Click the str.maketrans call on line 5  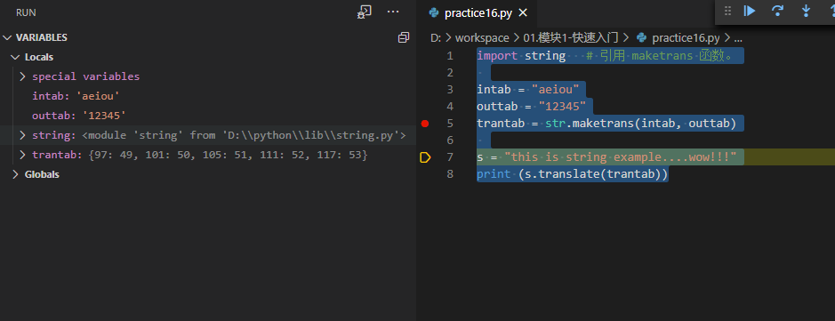pyautogui.click(x=640, y=124)
